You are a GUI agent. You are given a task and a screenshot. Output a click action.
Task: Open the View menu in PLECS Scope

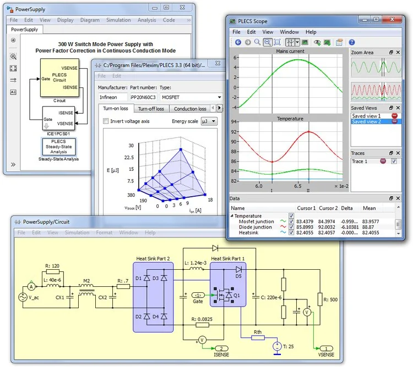click(268, 32)
